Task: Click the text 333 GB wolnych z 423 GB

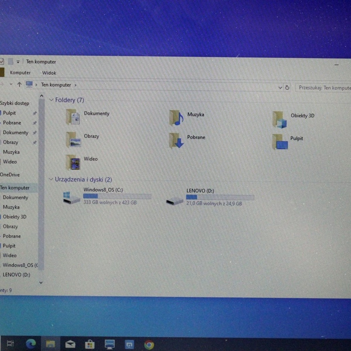Action: (x=110, y=202)
